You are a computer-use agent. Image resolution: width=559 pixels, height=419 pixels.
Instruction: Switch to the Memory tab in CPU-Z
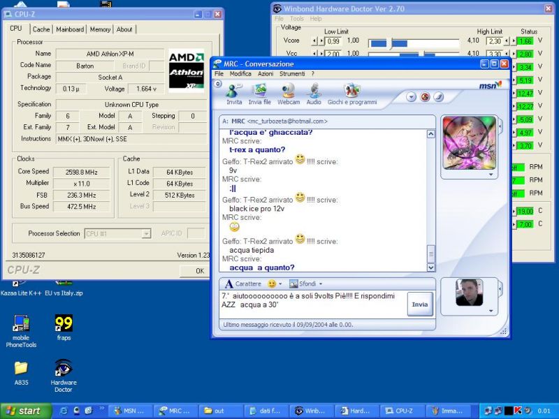100,29
